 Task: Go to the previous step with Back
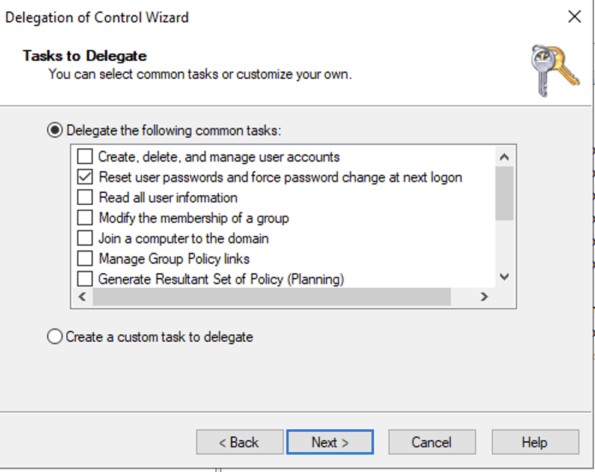pos(240,442)
